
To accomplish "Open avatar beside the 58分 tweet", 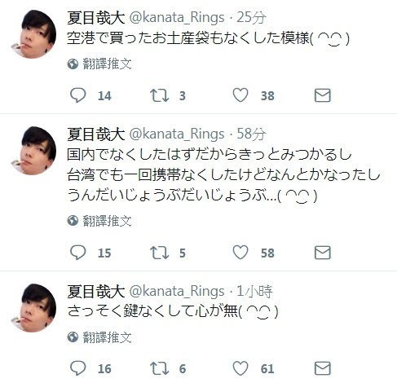I will (x=34, y=151).
